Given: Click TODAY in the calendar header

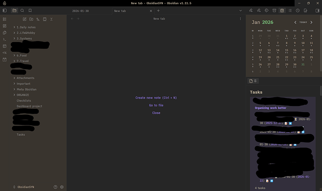Looking at the screenshot, I should tap(303, 22).
